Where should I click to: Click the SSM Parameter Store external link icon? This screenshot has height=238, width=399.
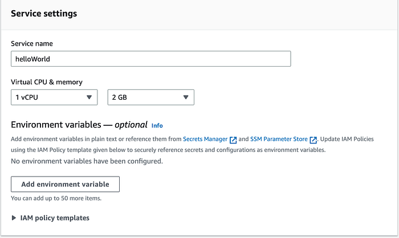(x=313, y=140)
